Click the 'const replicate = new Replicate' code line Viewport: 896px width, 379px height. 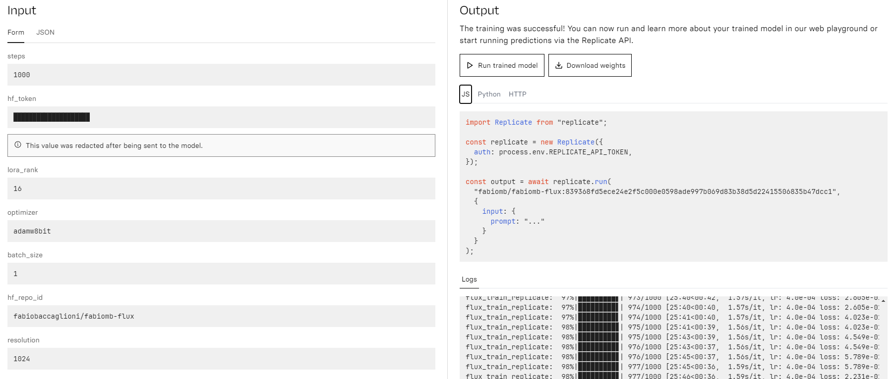tap(534, 142)
